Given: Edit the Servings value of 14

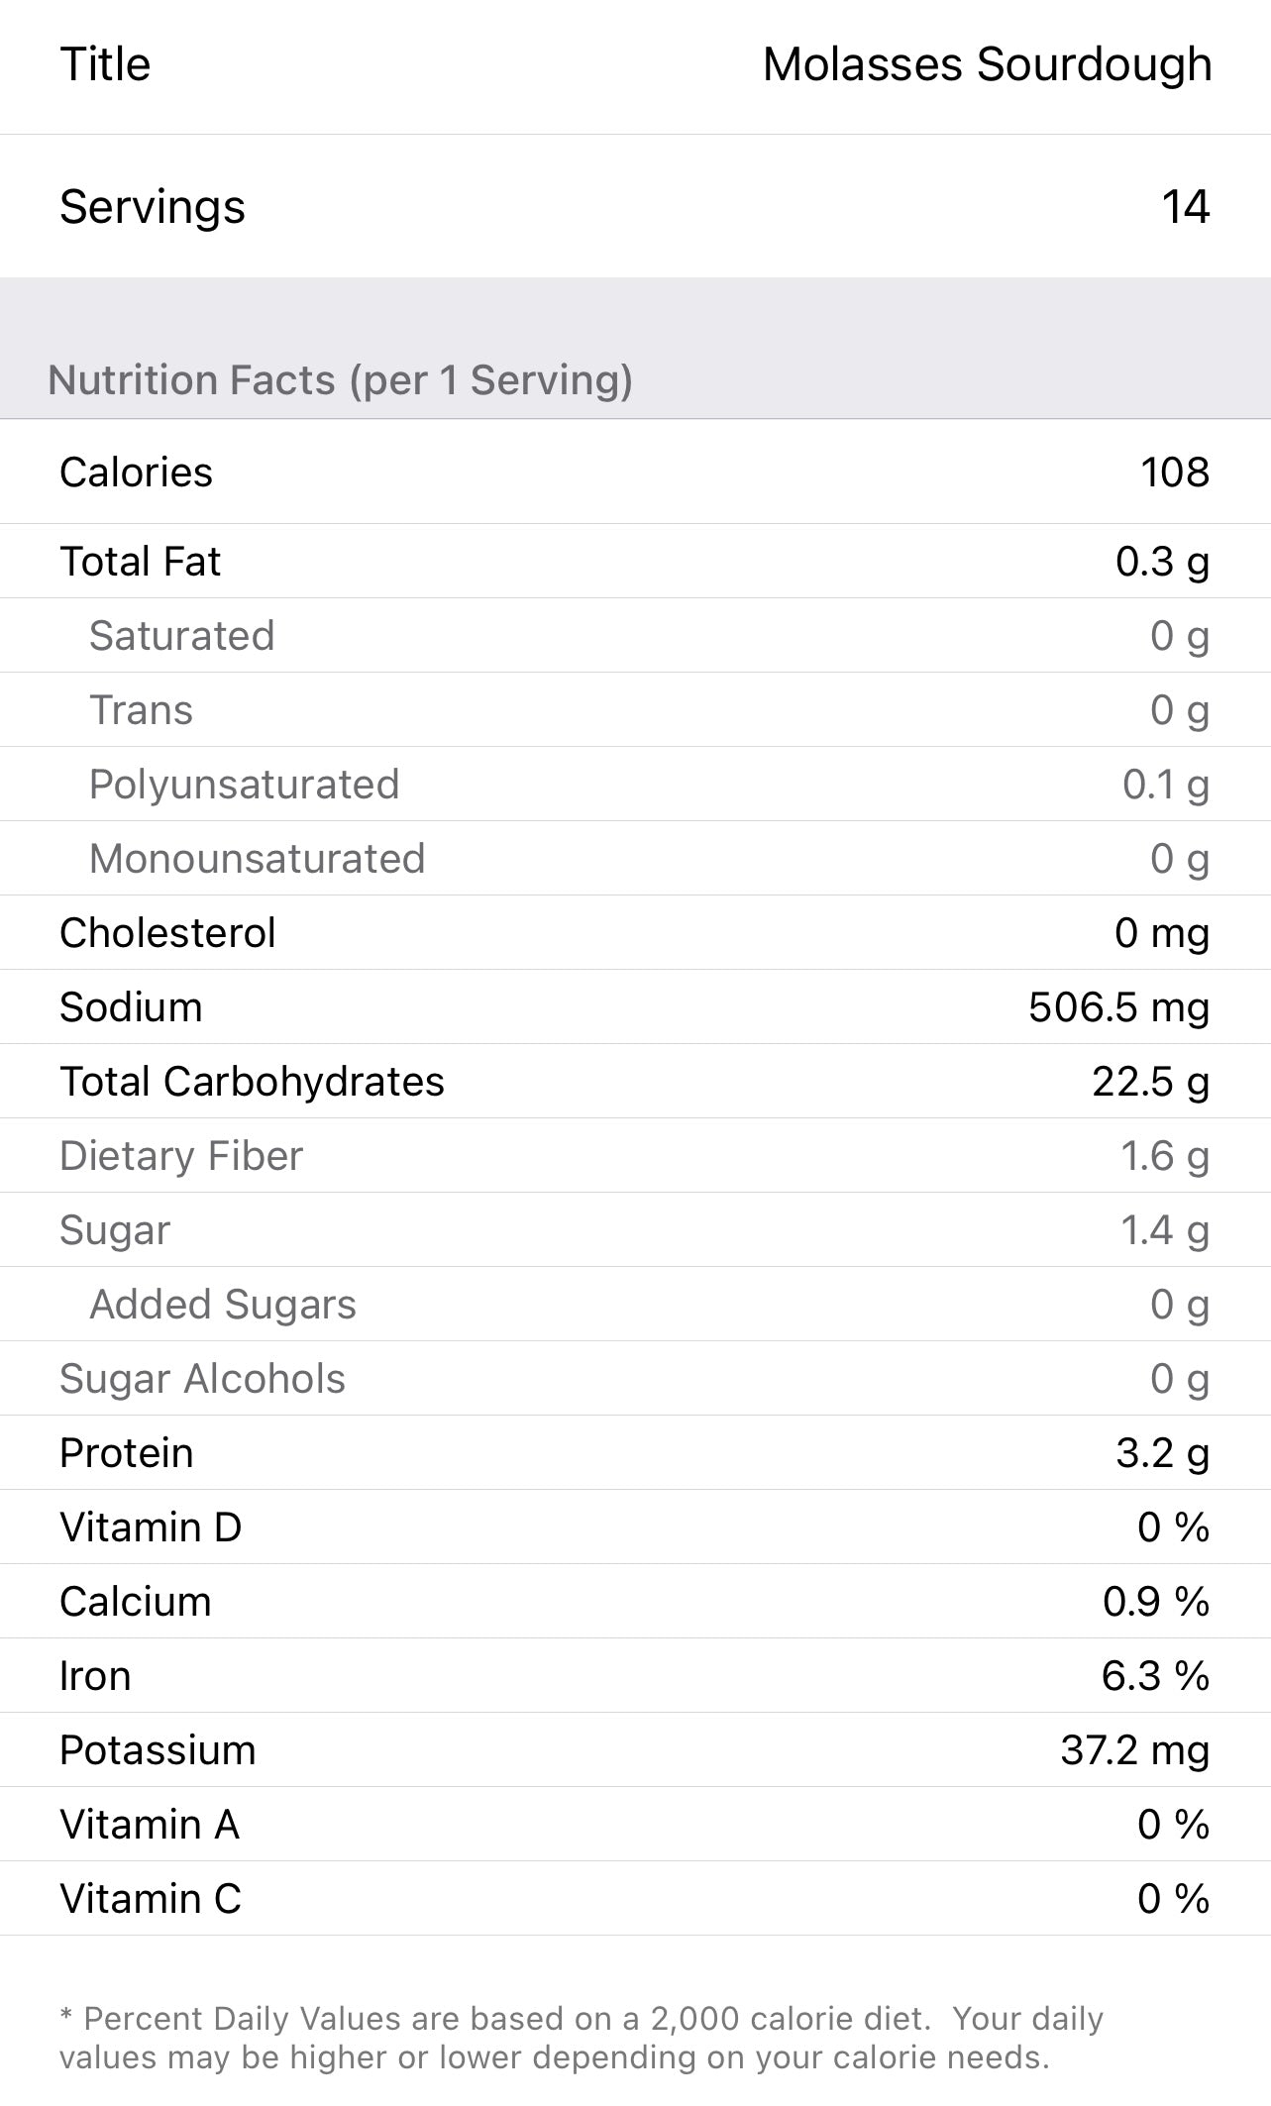Looking at the screenshot, I should tap(1185, 207).
